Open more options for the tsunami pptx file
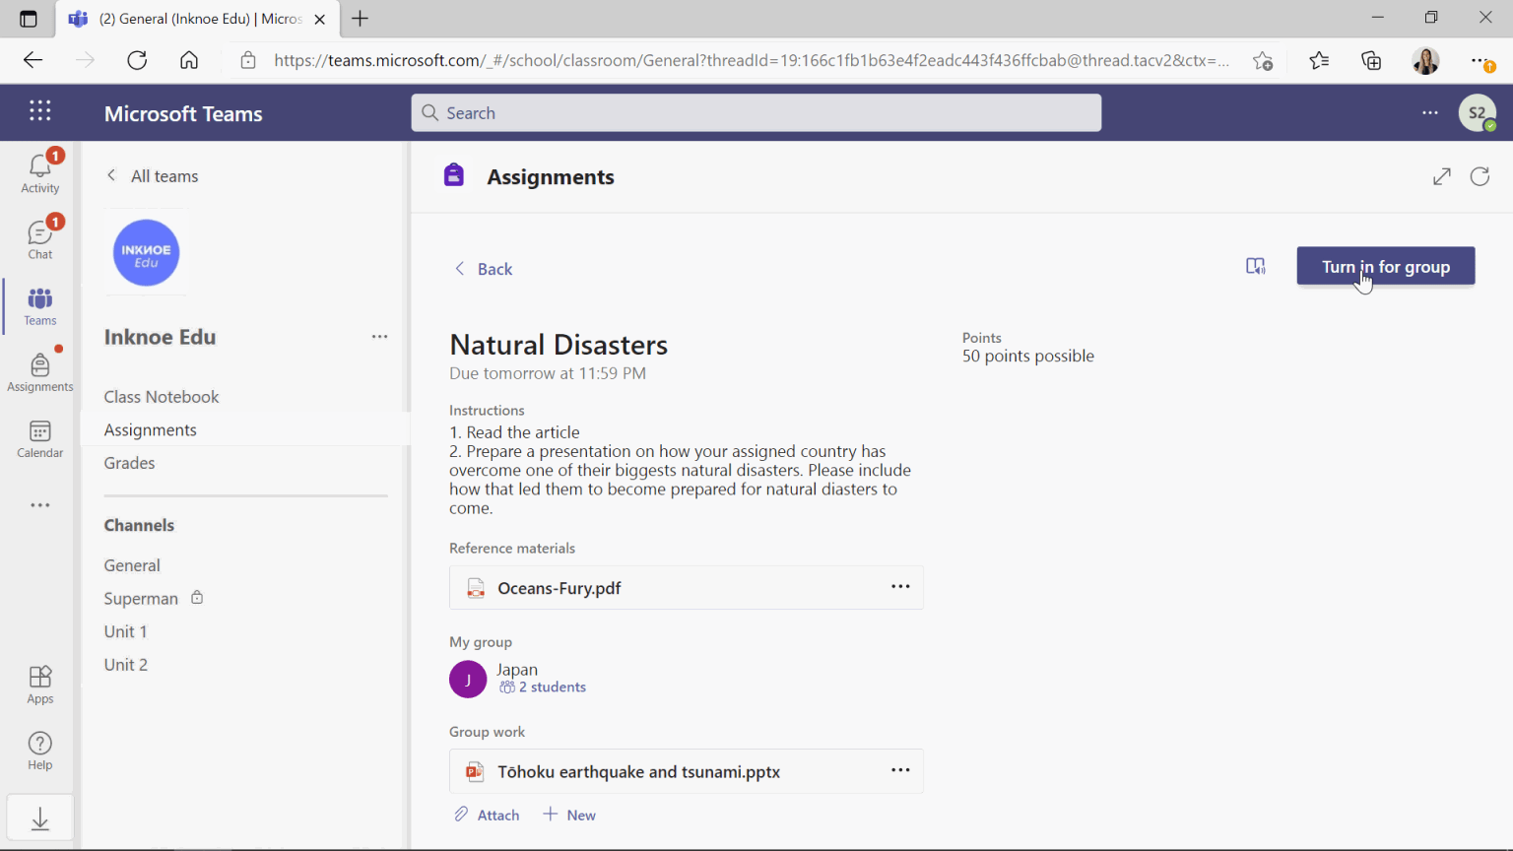This screenshot has width=1513, height=851. (899, 770)
